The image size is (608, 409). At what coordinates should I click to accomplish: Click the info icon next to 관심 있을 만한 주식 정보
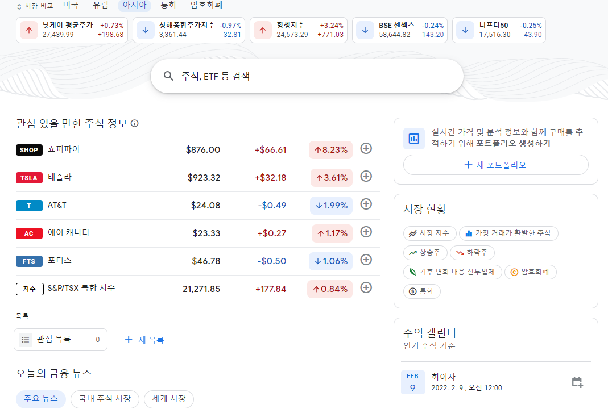click(x=135, y=123)
